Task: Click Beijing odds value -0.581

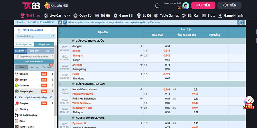Action: 166,51
